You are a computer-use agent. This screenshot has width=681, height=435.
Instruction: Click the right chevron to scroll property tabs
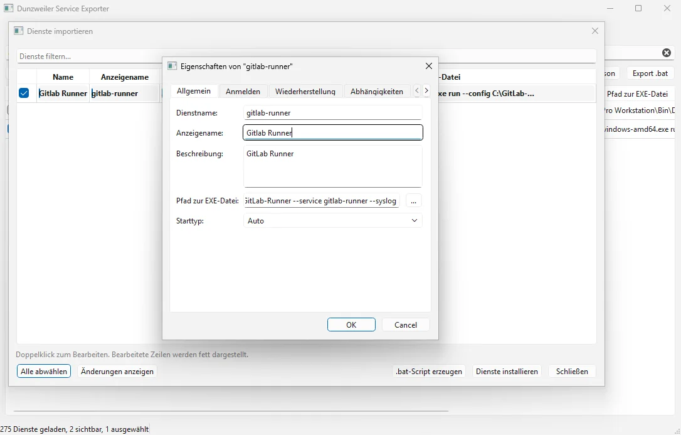point(426,90)
